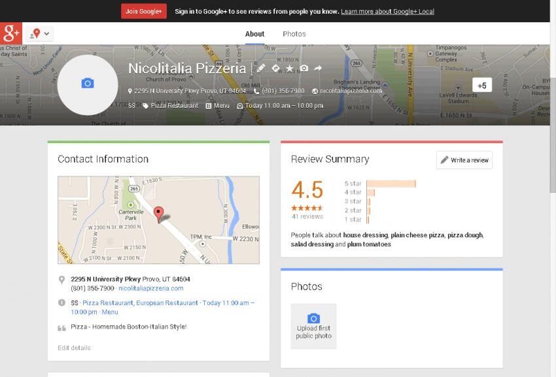The height and width of the screenshot is (377, 556).
Task: Click the Menu link in Contact Information
Action: [x=110, y=312]
